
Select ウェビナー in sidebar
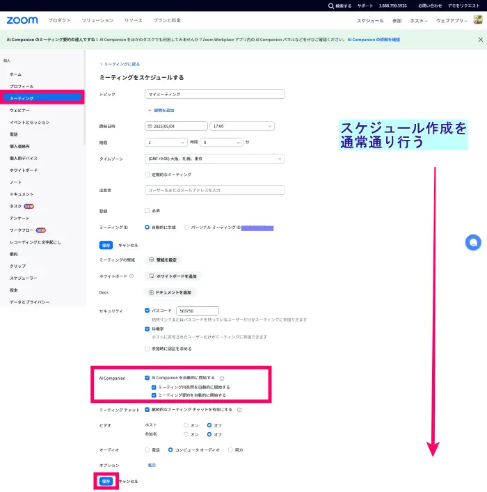pyautogui.click(x=19, y=111)
